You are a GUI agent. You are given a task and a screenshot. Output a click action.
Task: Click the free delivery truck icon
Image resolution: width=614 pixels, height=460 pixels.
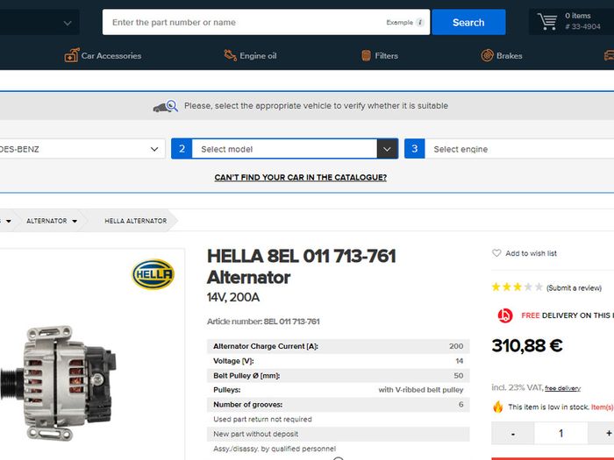point(505,315)
